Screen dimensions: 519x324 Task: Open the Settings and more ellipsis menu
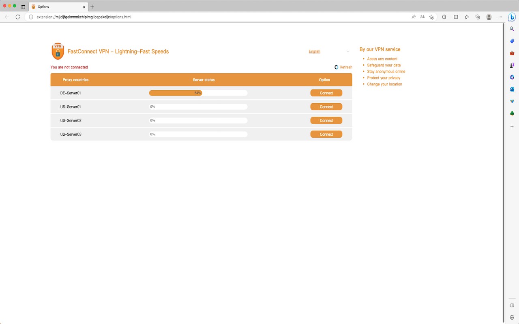pyautogui.click(x=500, y=17)
